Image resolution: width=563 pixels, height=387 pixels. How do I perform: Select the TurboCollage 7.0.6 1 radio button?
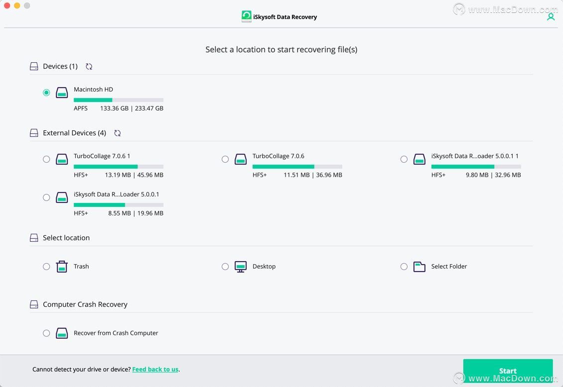pyautogui.click(x=46, y=159)
